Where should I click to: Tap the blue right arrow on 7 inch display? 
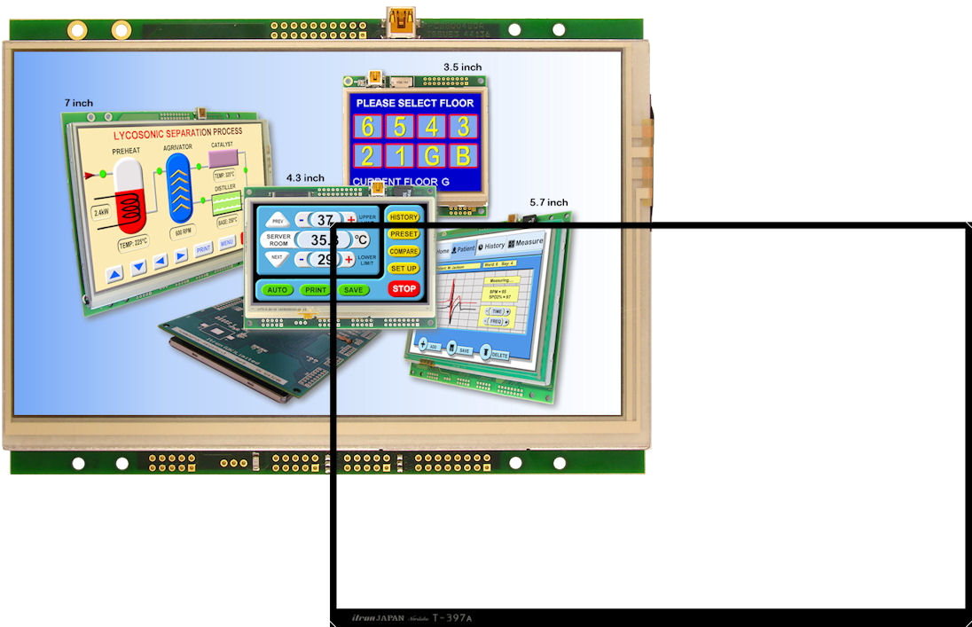181,255
